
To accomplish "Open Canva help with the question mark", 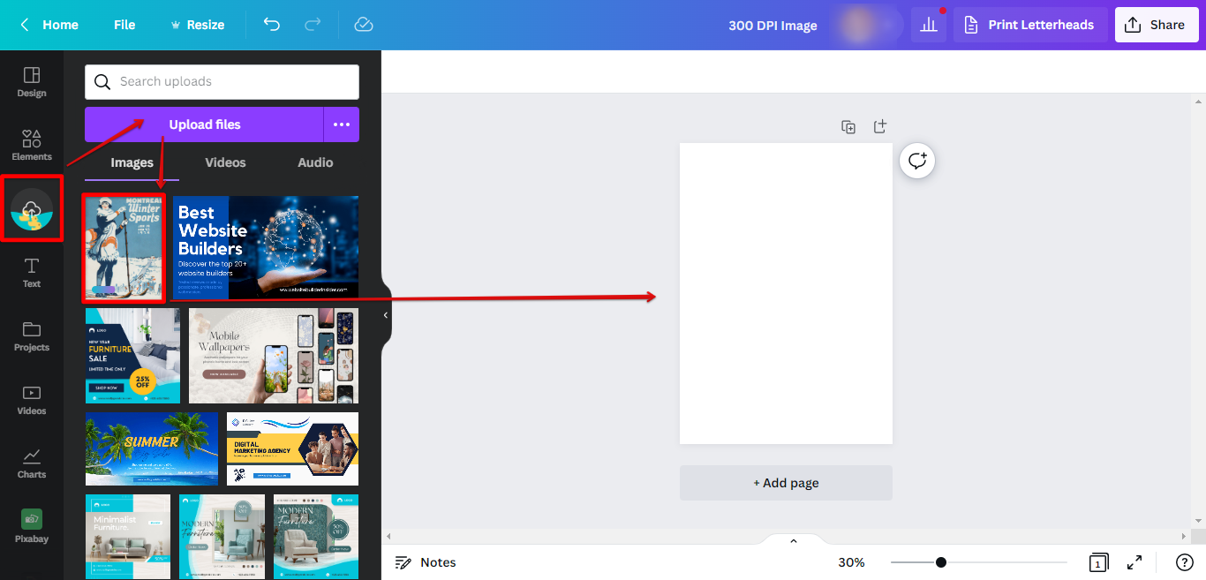I will pyautogui.click(x=1185, y=562).
